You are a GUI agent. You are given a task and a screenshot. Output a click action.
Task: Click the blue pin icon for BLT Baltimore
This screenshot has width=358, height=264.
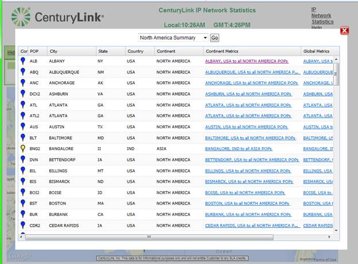(x=23, y=137)
